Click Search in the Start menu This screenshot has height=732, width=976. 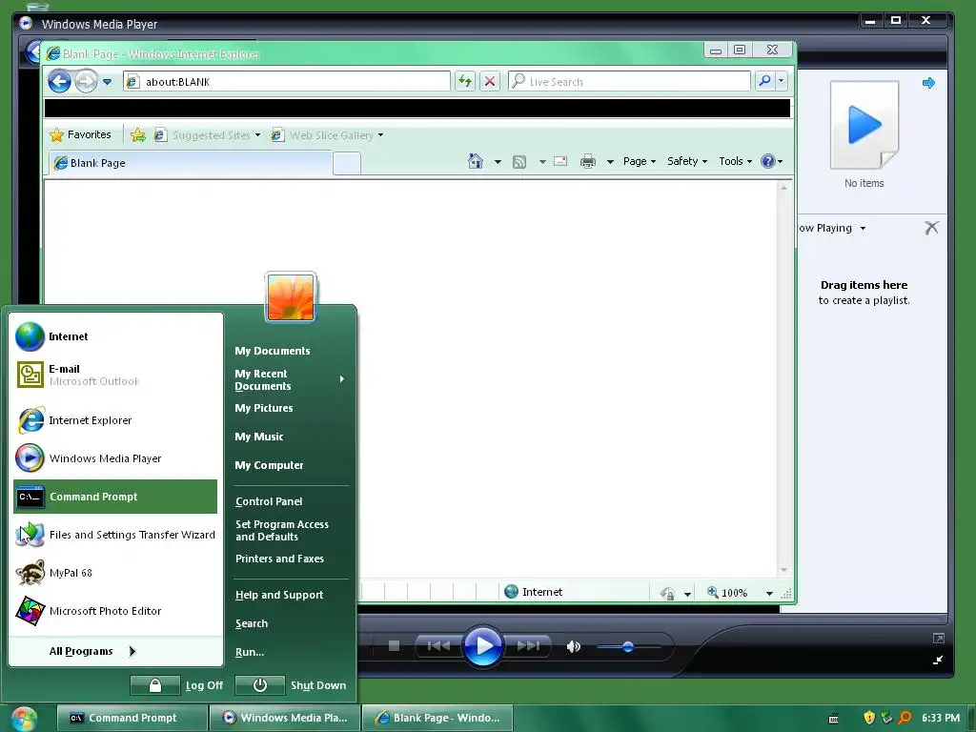pyautogui.click(x=252, y=623)
